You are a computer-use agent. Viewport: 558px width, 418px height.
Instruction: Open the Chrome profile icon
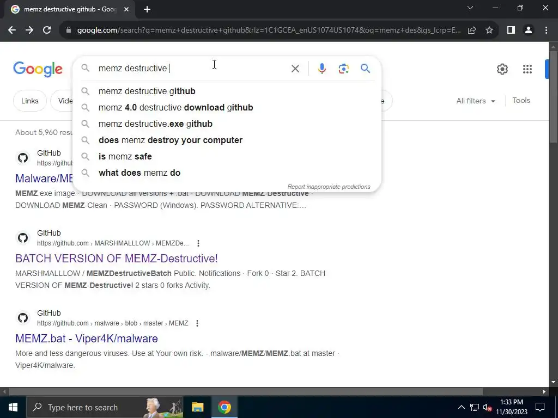pyautogui.click(x=529, y=30)
